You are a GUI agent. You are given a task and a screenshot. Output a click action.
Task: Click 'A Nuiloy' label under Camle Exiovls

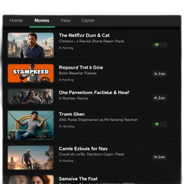pos(66,161)
